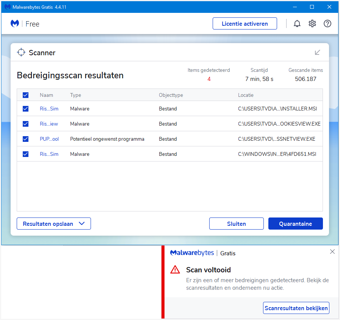Screen dimensions: 340x320
Task: Select the C:\WINDOWS\IN...ER\4FD651.MSI location cell
Action: pos(277,154)
